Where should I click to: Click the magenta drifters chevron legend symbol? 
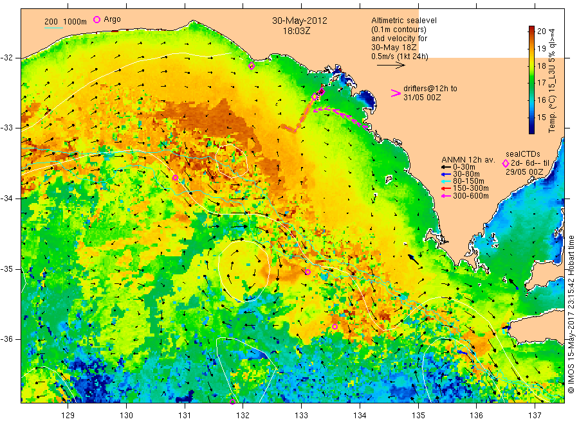[x=396, y=93]
